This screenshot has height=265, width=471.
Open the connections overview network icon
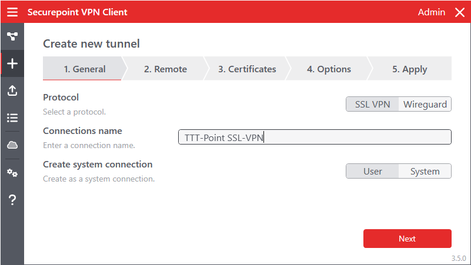[12, 36]
